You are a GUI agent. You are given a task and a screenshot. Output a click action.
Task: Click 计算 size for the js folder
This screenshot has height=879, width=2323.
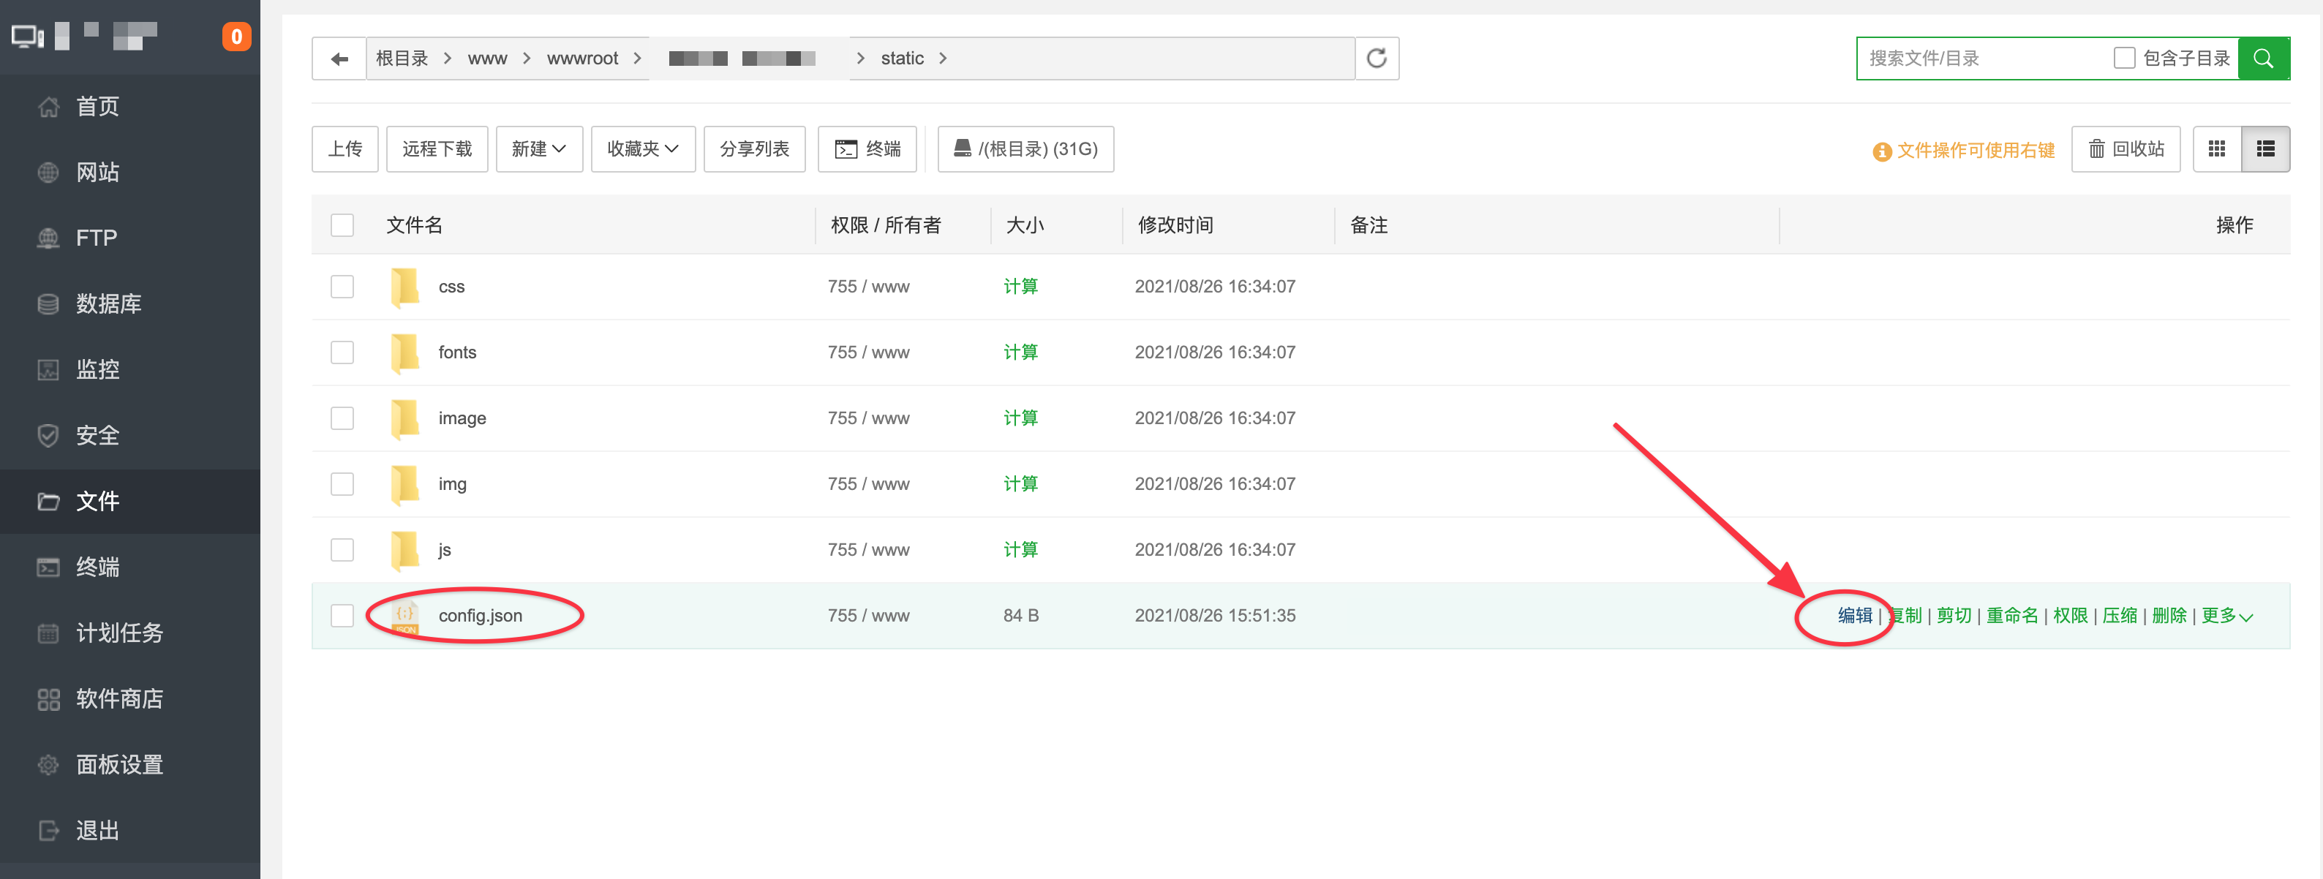point(1020,550)
